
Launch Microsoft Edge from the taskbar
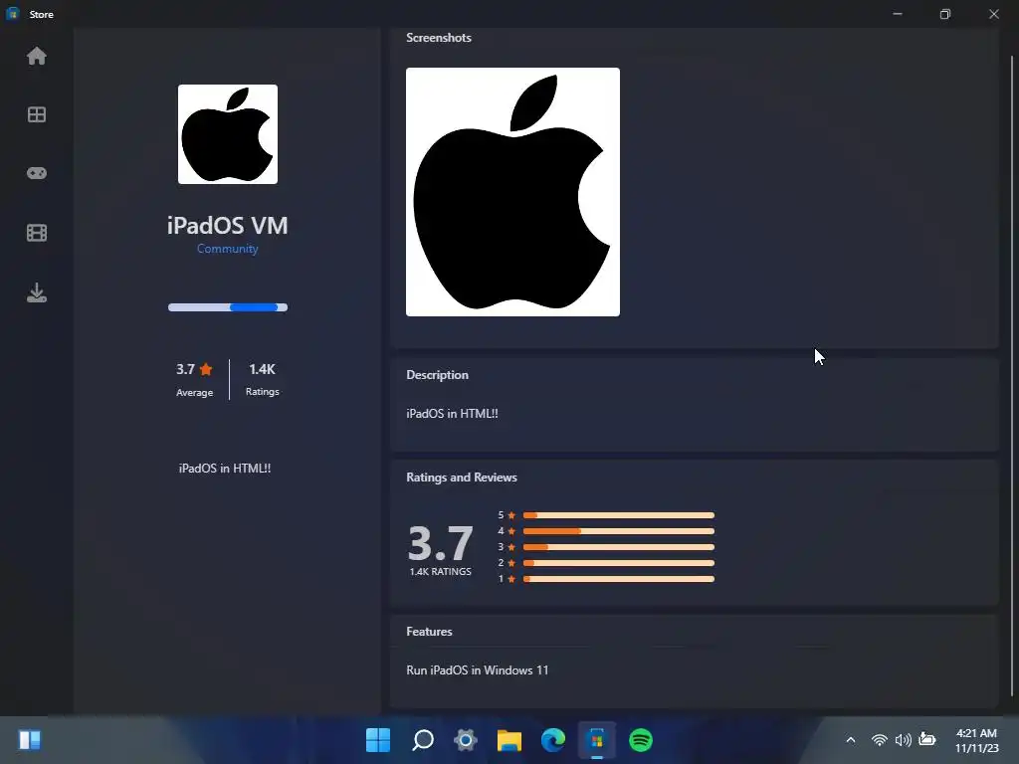click(553, 740)
